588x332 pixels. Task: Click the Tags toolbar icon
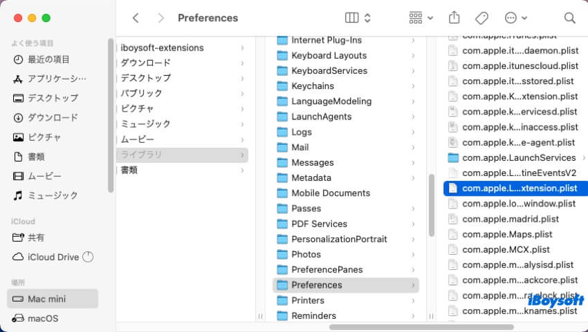click(481, 18)
